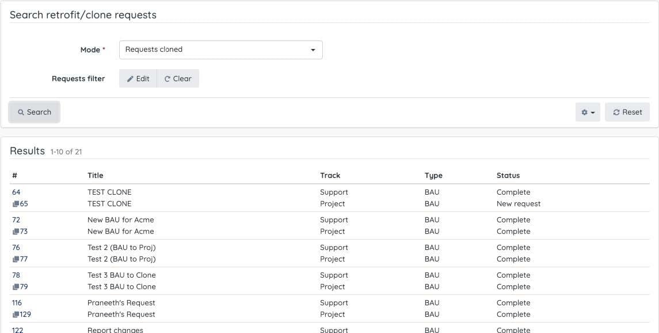Click the Status column header
Viewport: 659px width, 333px height.
pos(508,175)
